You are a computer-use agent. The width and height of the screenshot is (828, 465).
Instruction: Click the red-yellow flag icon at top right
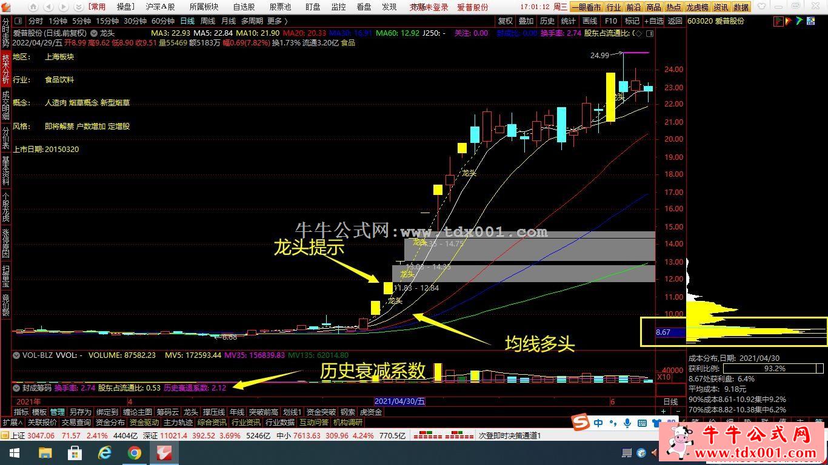(789, 21)
